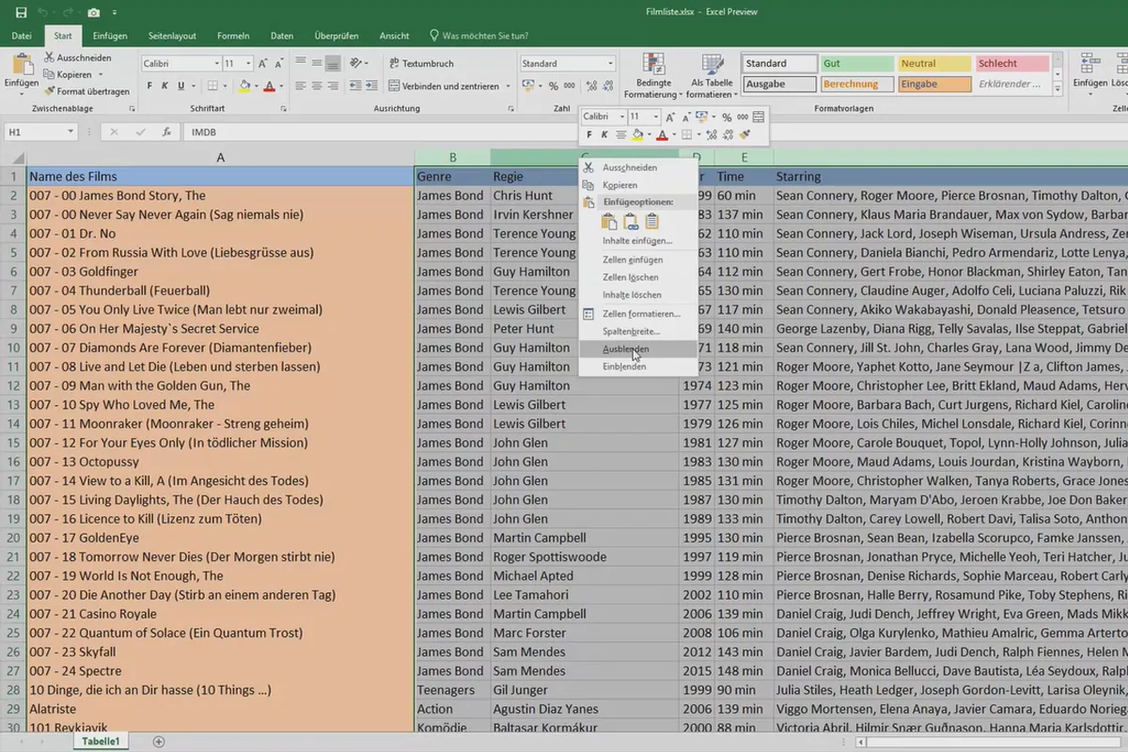Toggle bold (F) in the ribbon Schriftart group
Viewport: 1128px width, 752px height.
pos(149,86)
